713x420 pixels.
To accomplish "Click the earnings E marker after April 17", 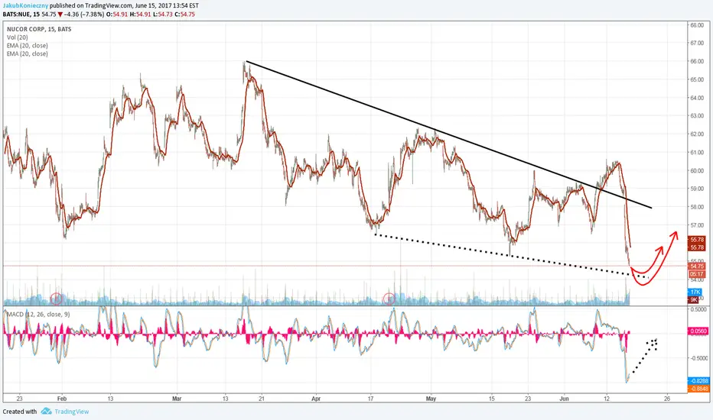I will click(389, 299).
